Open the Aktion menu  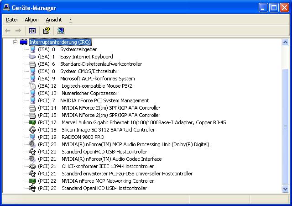pyautogui.click(x=31, y=20)
